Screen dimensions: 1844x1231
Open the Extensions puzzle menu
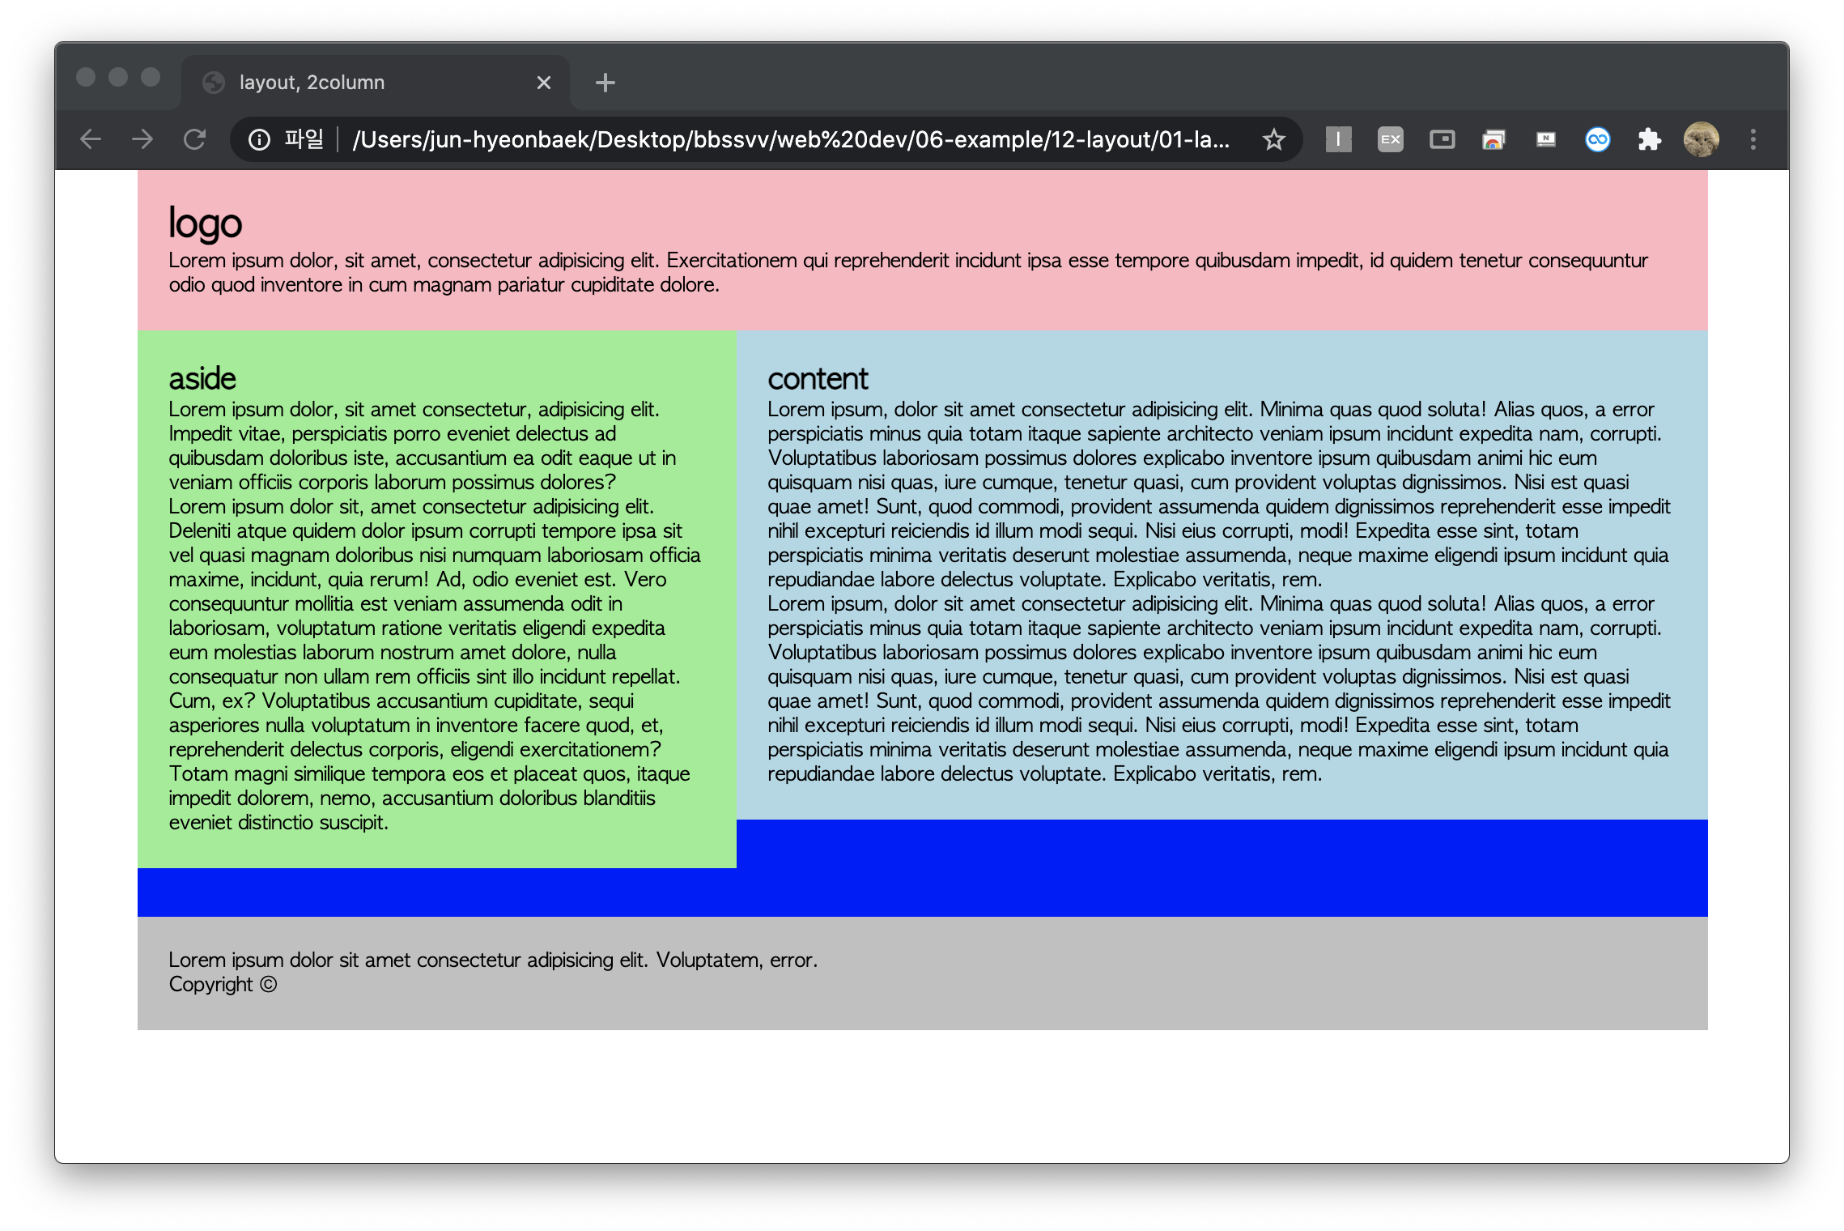click(1649, 139)
